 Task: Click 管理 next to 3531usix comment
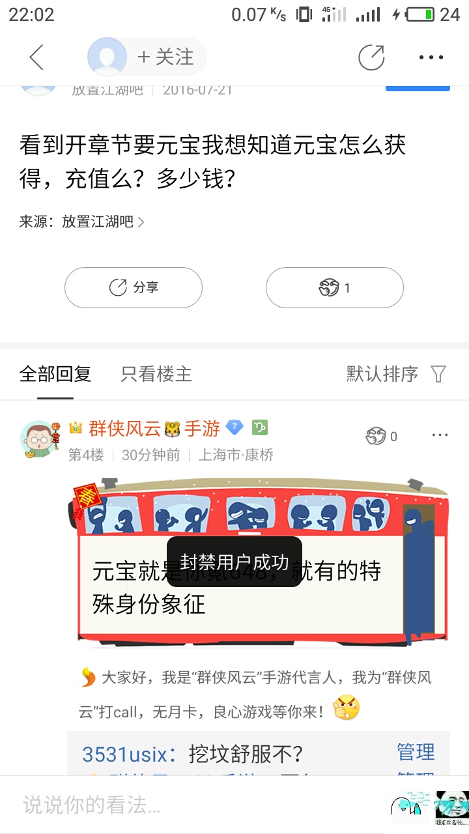(416, 752)
